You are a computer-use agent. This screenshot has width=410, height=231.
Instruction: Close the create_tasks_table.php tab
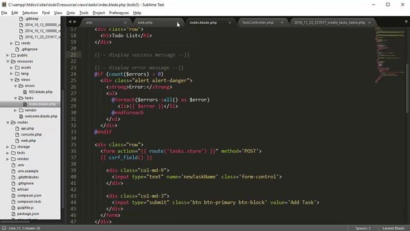click(x=369, y=22)
